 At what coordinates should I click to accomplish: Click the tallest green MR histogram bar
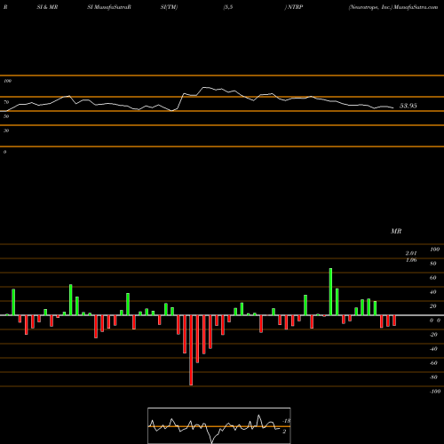(330, 291)
